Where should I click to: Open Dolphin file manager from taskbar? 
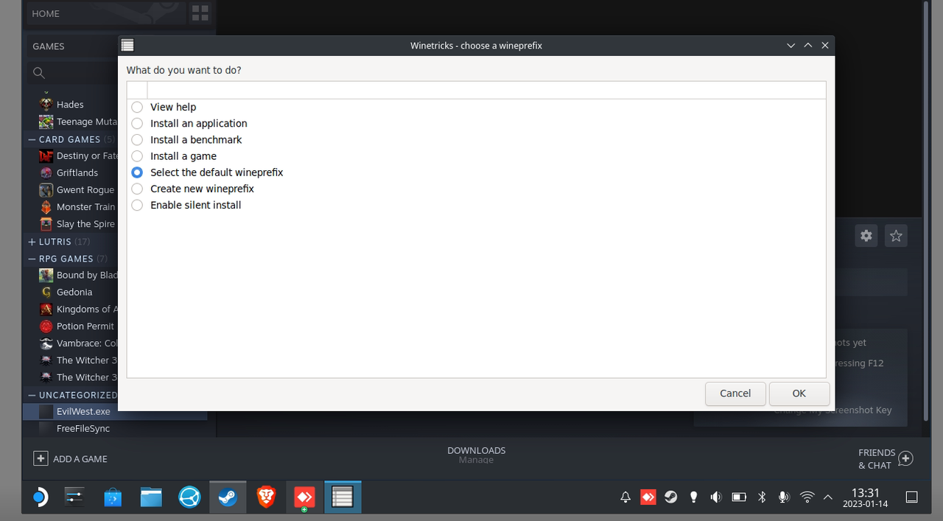tap(151, 497)
